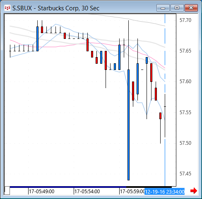The width and height of the screenshot is (202, 199).
Task: Click the highlighted 12-19-16 23:34:00 cursor time
Action: (x=164, y=192)
